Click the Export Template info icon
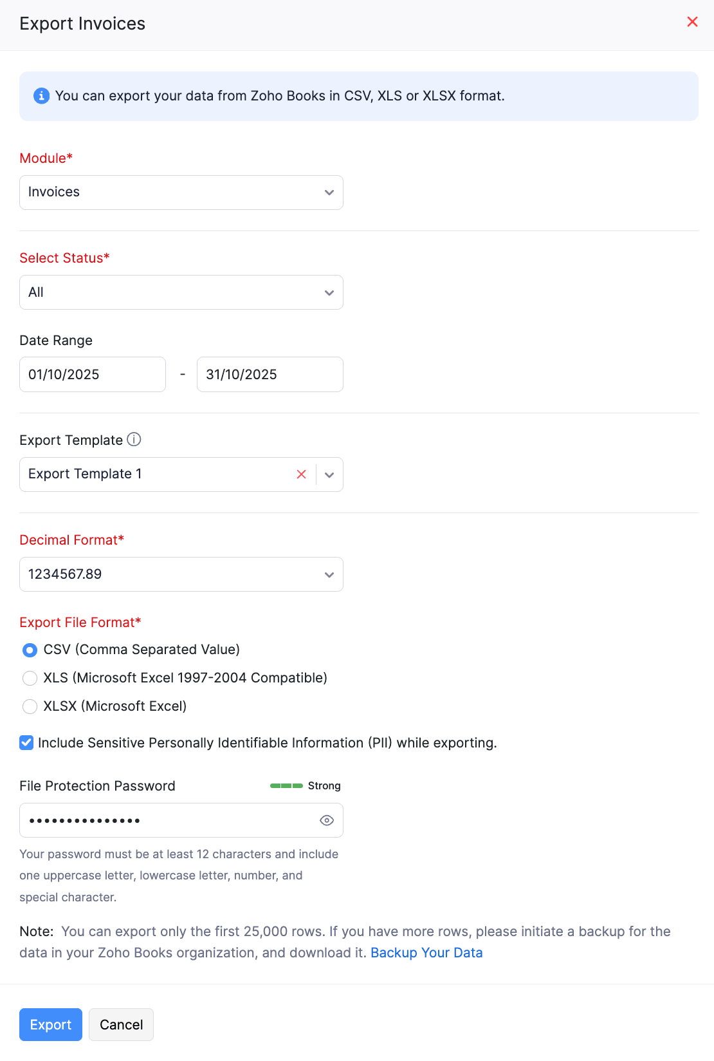Viewport: 714px width, 1061px height. 134,440
